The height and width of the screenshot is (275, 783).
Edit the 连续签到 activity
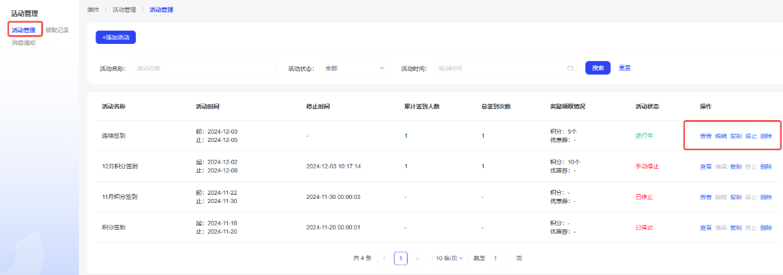point(721,136)
